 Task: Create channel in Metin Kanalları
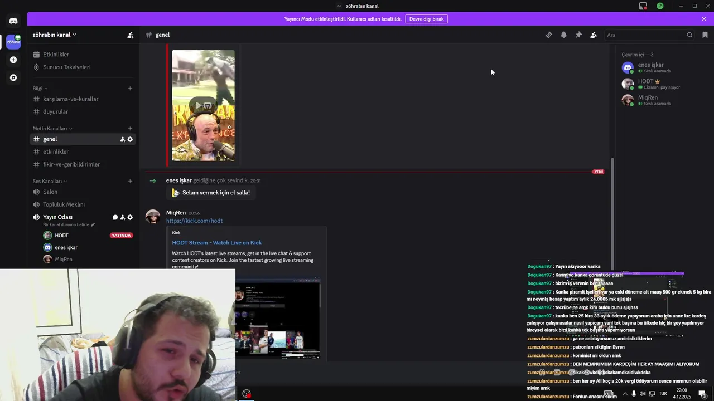point(130,129)
